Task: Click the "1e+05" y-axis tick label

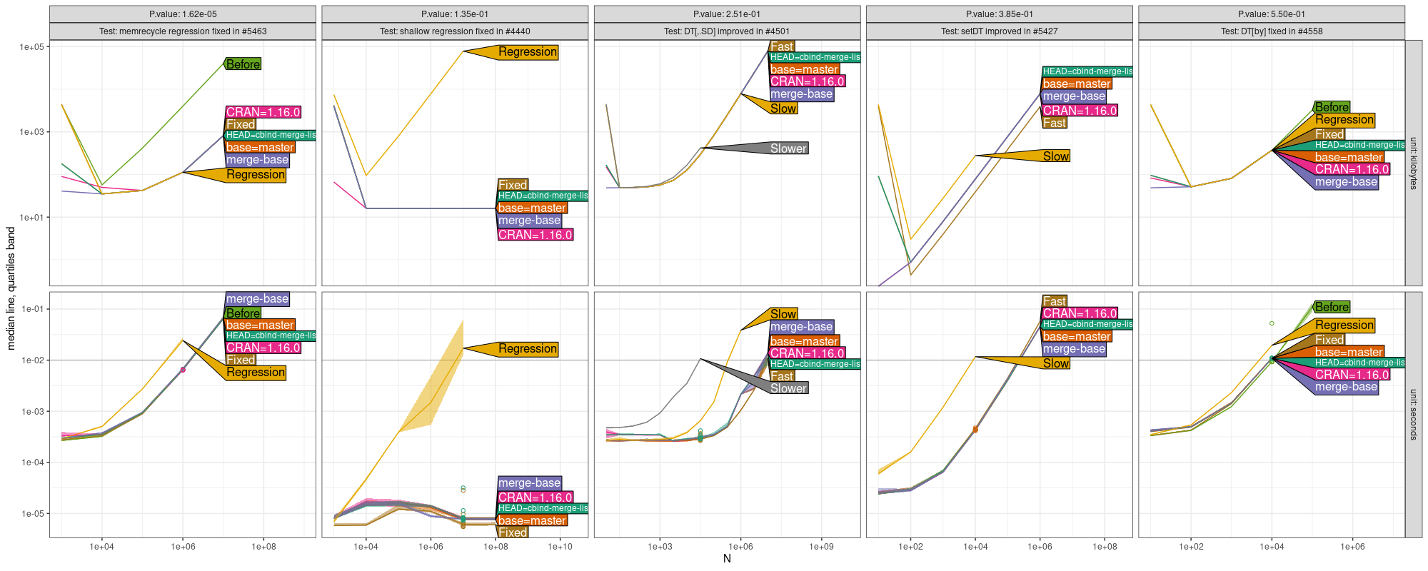Action: 31,47
